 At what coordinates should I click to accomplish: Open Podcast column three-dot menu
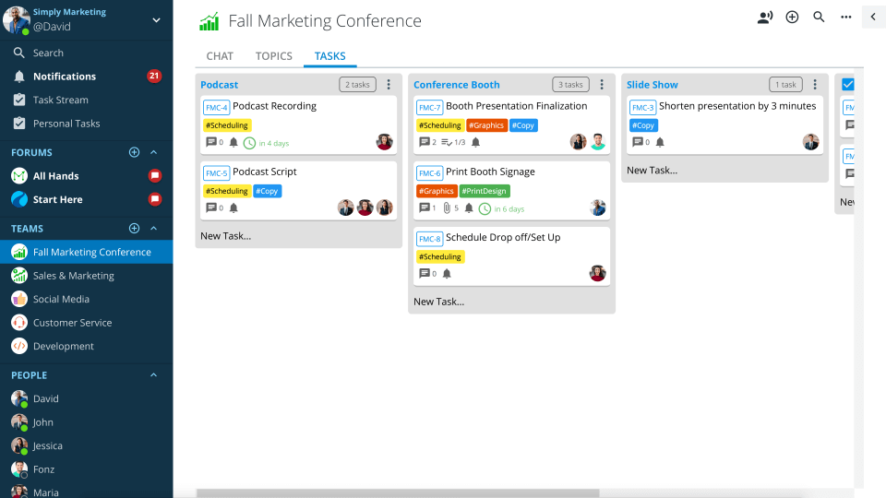coord(389,85)
